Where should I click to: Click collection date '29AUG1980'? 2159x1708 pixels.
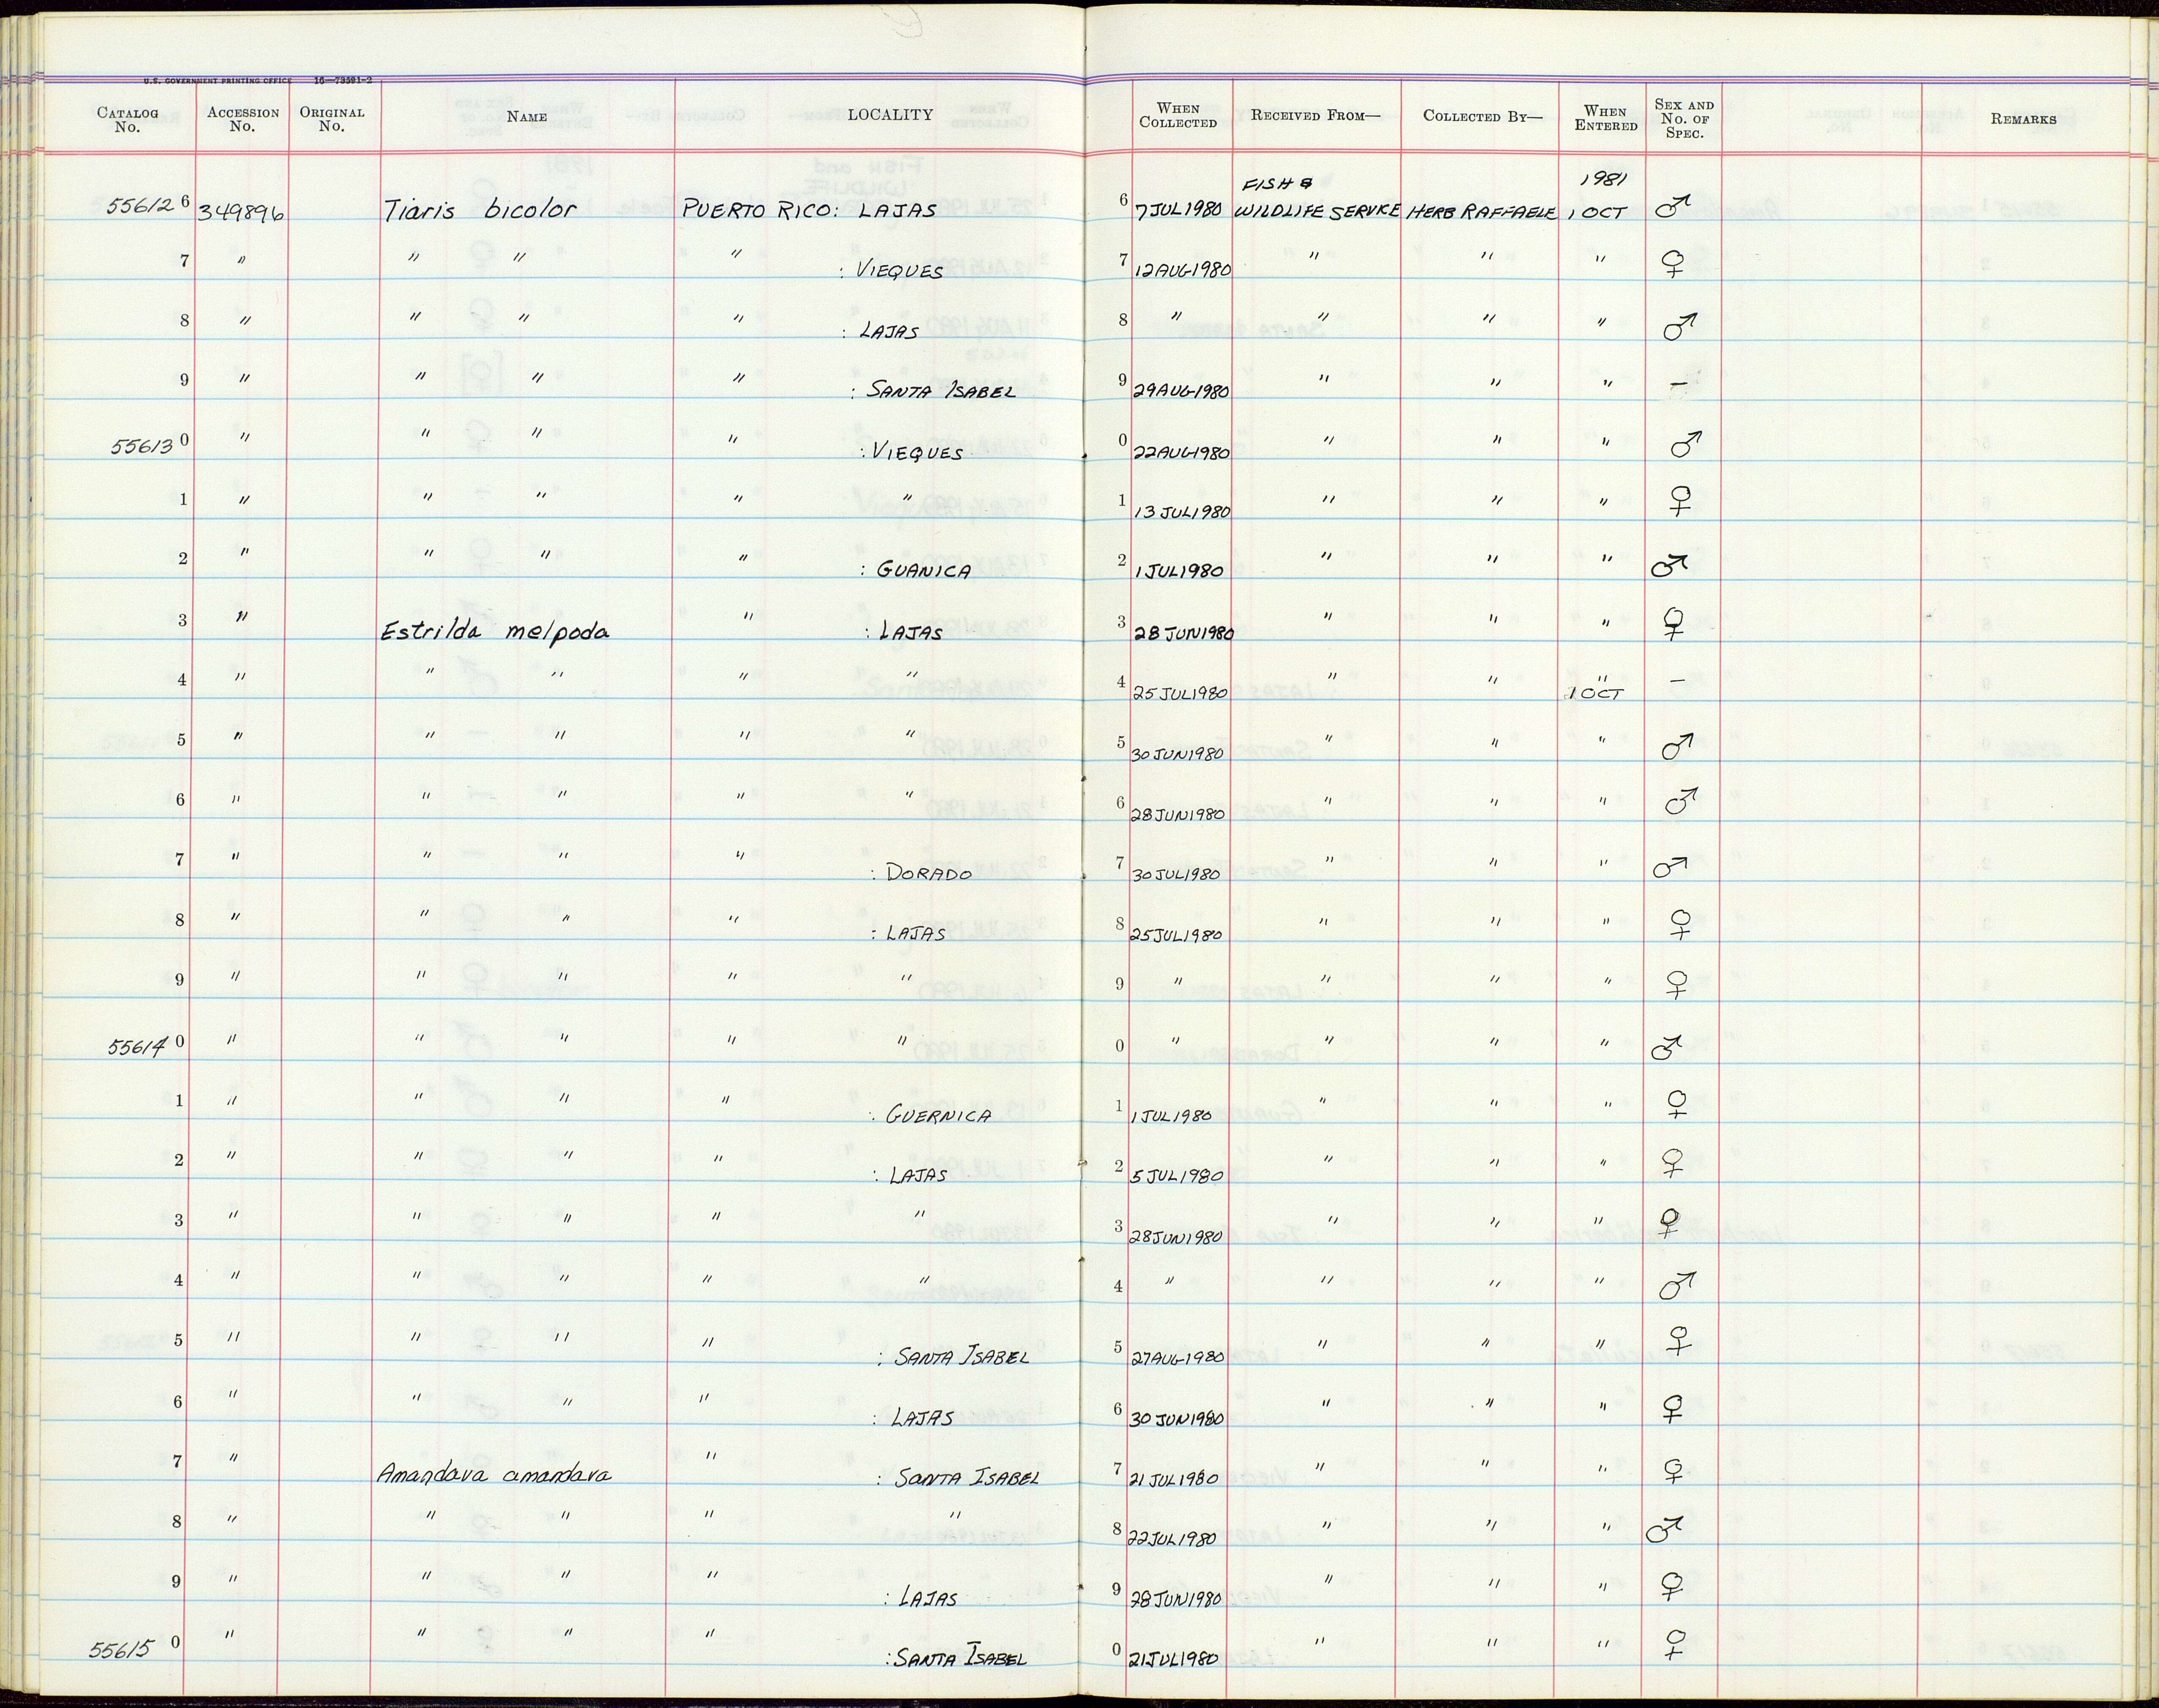click(1181, 391)
